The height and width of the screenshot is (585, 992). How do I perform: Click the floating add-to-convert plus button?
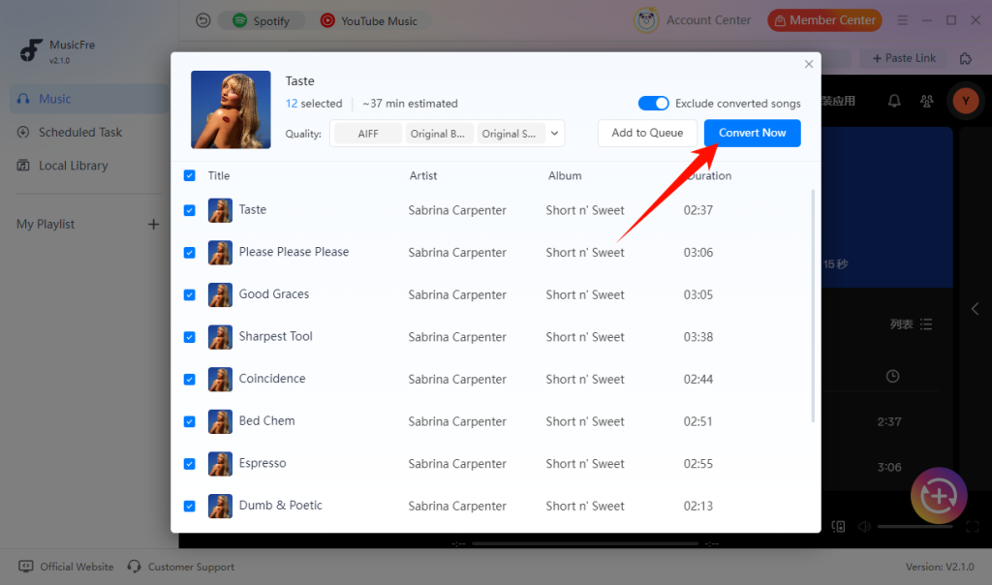tap(939, 496)
